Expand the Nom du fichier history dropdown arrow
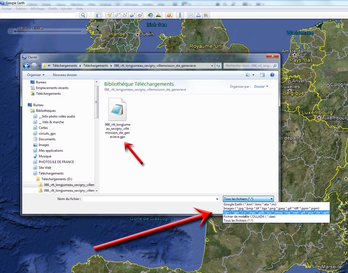This screenshot has height=273, width=348. pos(217,199)
